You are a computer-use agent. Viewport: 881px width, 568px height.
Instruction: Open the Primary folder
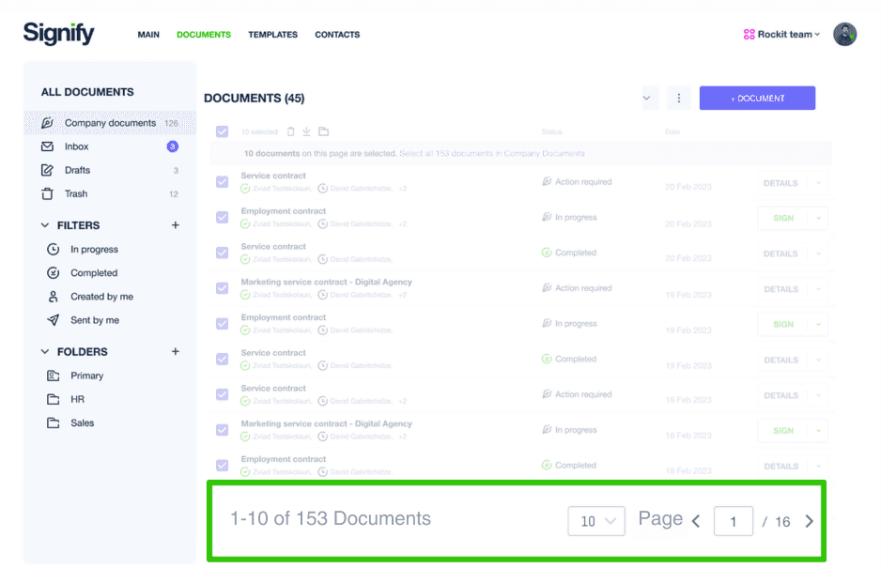(x=86, y=376)
